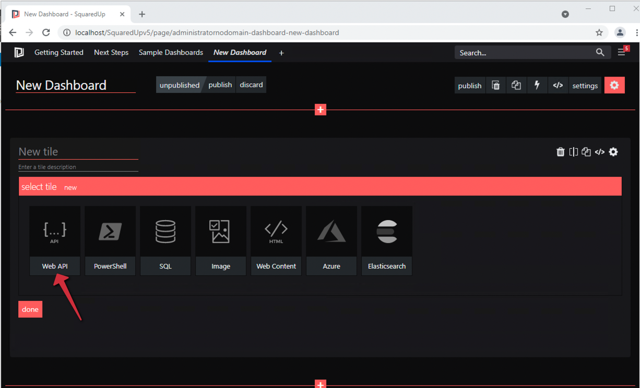Open the circular dropdown arrow in Chrome's title bar
The height and width of the screenshot is (388, 640).
[565, 14]
